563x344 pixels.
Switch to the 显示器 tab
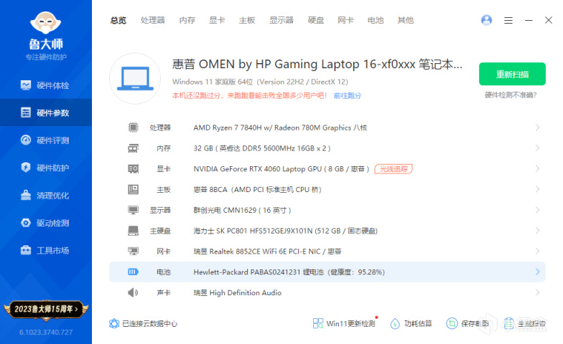pyautogui.click(x=281, y=20)
